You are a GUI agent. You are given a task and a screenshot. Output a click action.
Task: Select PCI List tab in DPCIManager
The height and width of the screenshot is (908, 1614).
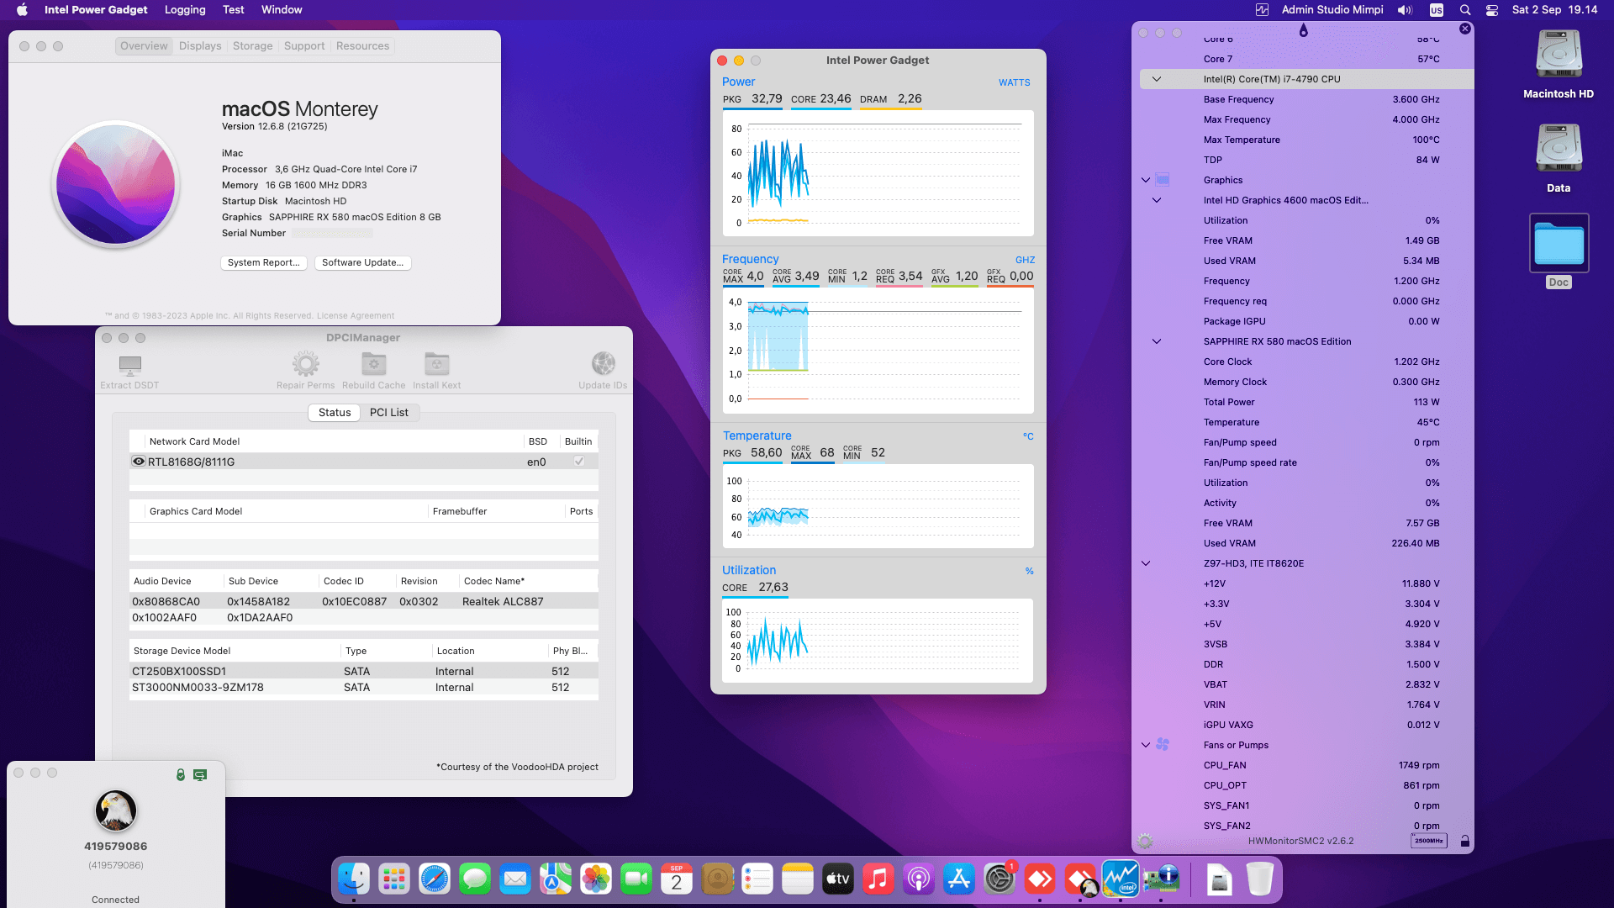click(x=389, y=413)
